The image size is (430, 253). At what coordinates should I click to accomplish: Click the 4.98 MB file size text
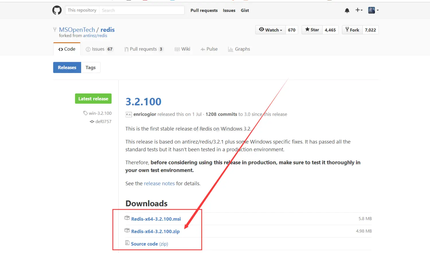coord(364,231)
